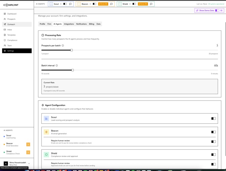
Task: Open Shield chat bubble in top bar
Action: coord(151,4)
